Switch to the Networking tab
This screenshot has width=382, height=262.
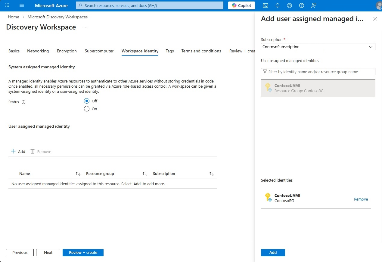[38, 51]
